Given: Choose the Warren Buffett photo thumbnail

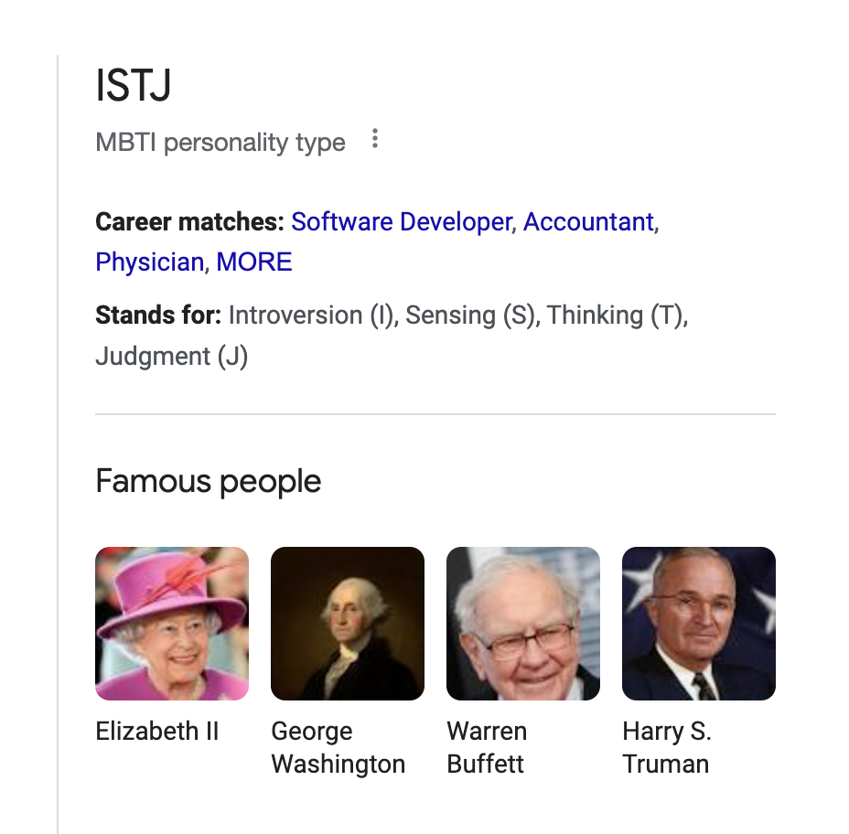Looking at the screenshot, I should coord(523,624).
